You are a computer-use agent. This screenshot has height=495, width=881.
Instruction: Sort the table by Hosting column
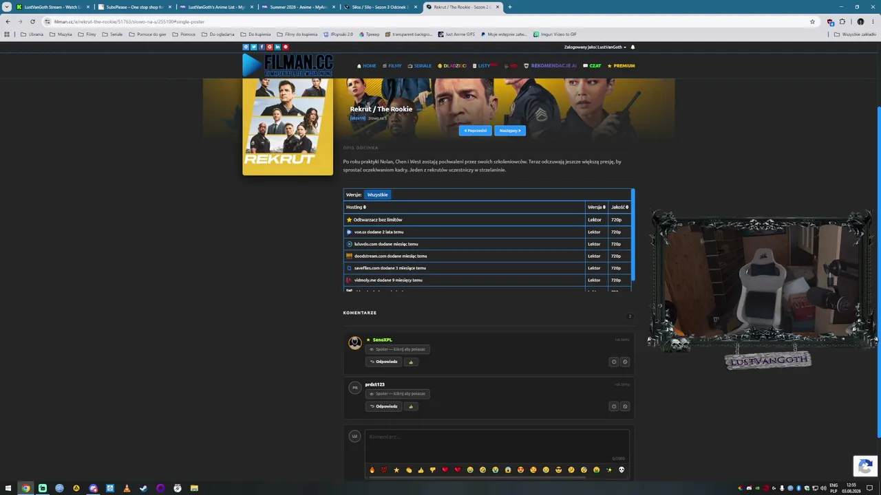tap(356, 207)
